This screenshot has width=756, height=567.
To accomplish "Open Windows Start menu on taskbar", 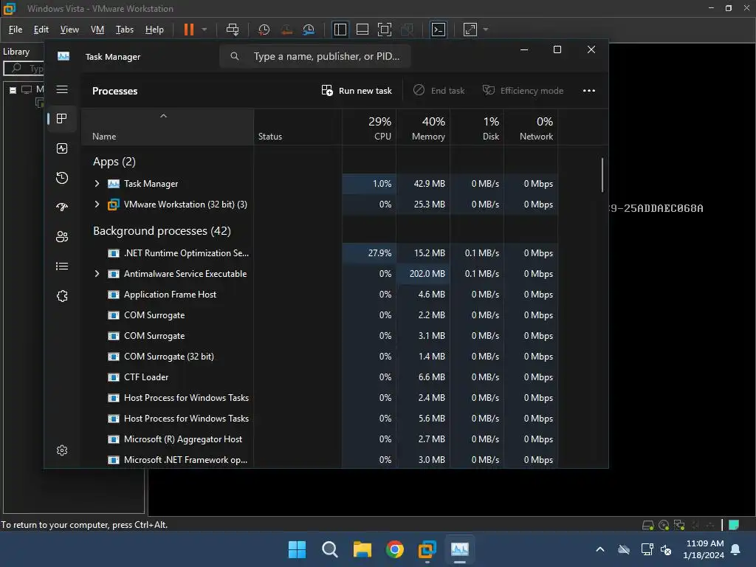I will click(297, 549).
